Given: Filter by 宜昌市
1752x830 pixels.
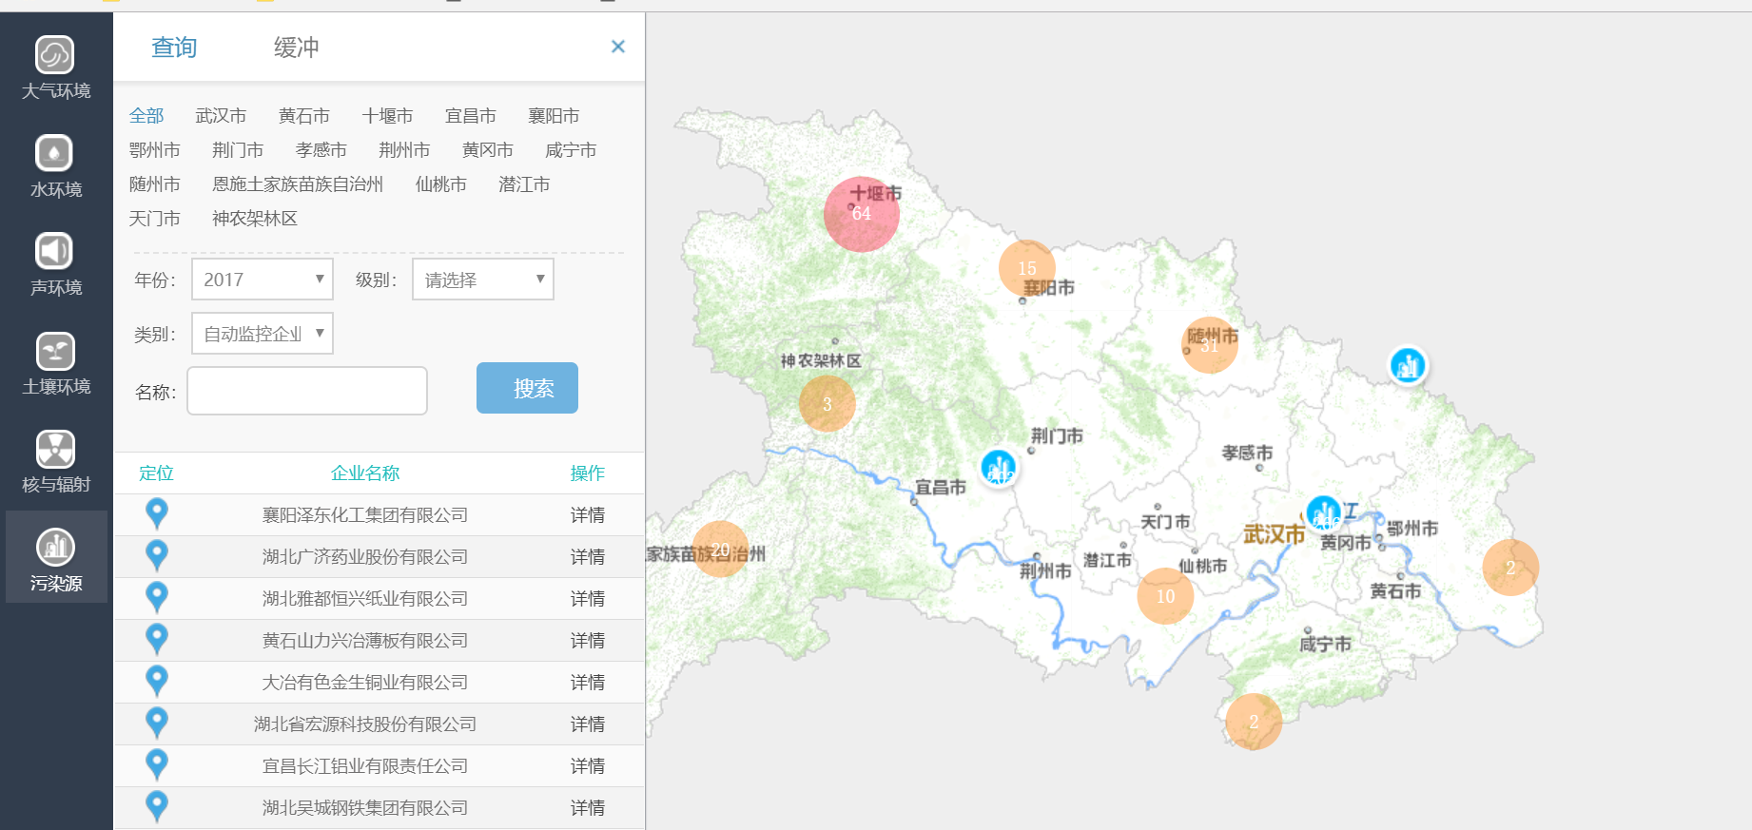Looking at the screenshot, I should pyautogui.click(x=471, y=116).
